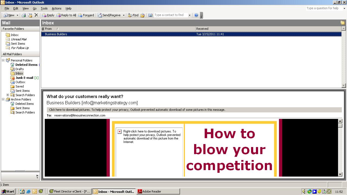This screenshot has width=347, height=195.
Task: Click the Show Desktop quick launch icon
Action: pyautogui.click(x=22, y=191)
